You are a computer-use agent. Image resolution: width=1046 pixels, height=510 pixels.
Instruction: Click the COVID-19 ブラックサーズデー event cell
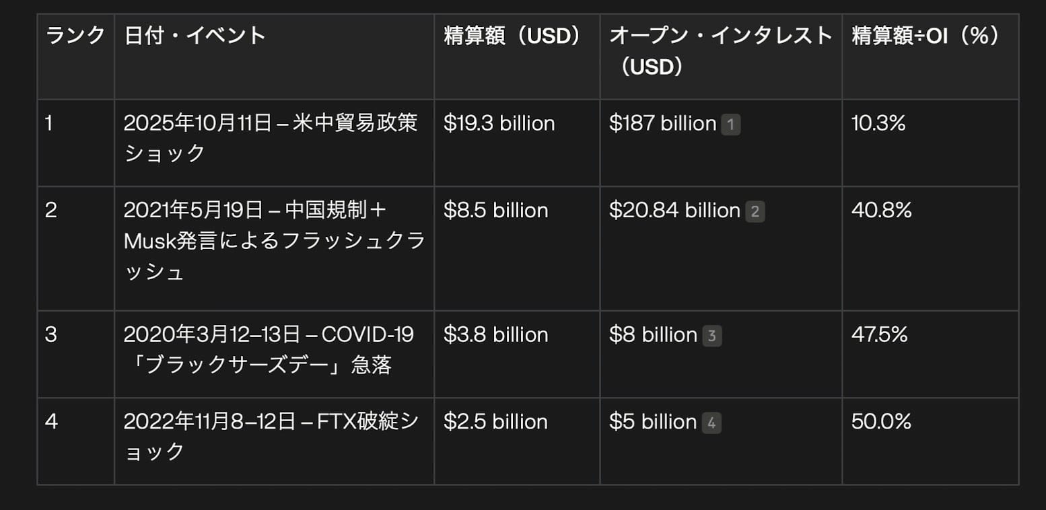pyautogui.click(x=269, y=350)
